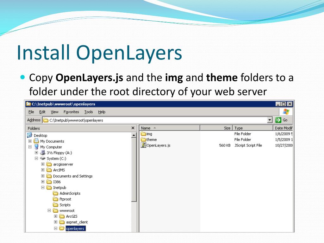Viewport: 324px width, 243px height.
Task: Click the ArcGIS folder icon under wwwroot
Action: 62,216
